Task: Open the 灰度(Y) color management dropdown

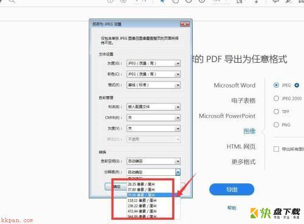Action: [x=153, y=128]
